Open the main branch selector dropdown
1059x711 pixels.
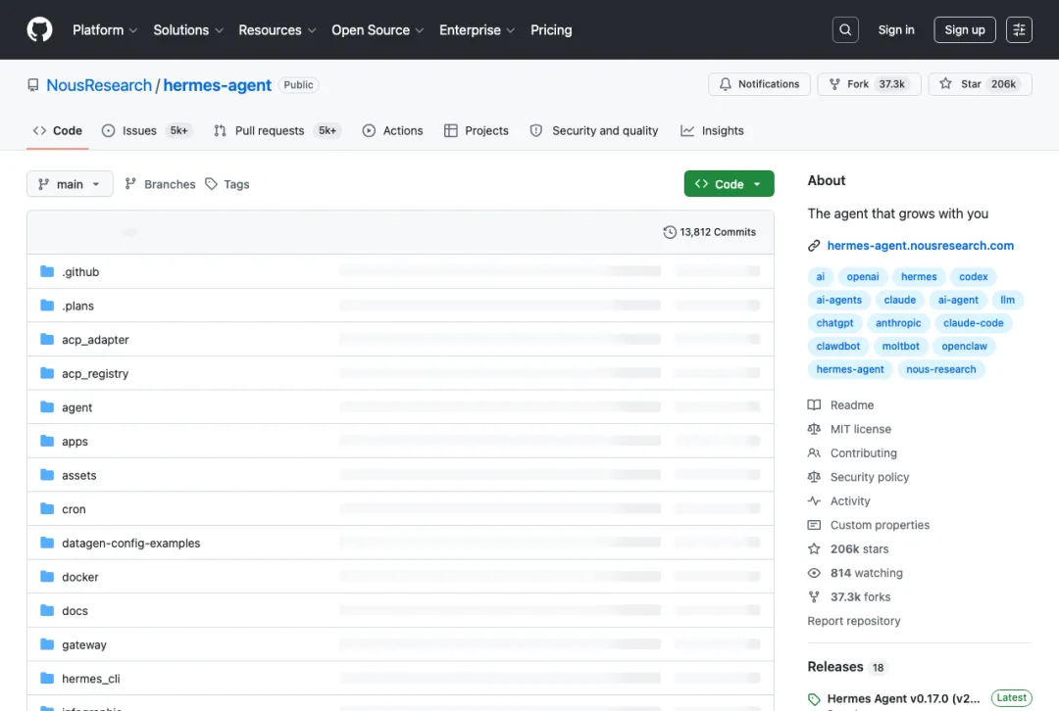(x=70, y=184)
